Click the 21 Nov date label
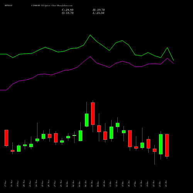The height and width of the screenshot is (193, 193). 30,184
